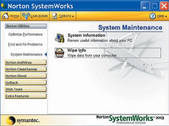Select System Maintenance in sidebar
Image resolution: width=169 pixels, height=126 pixels.
[x=27, y=55]
